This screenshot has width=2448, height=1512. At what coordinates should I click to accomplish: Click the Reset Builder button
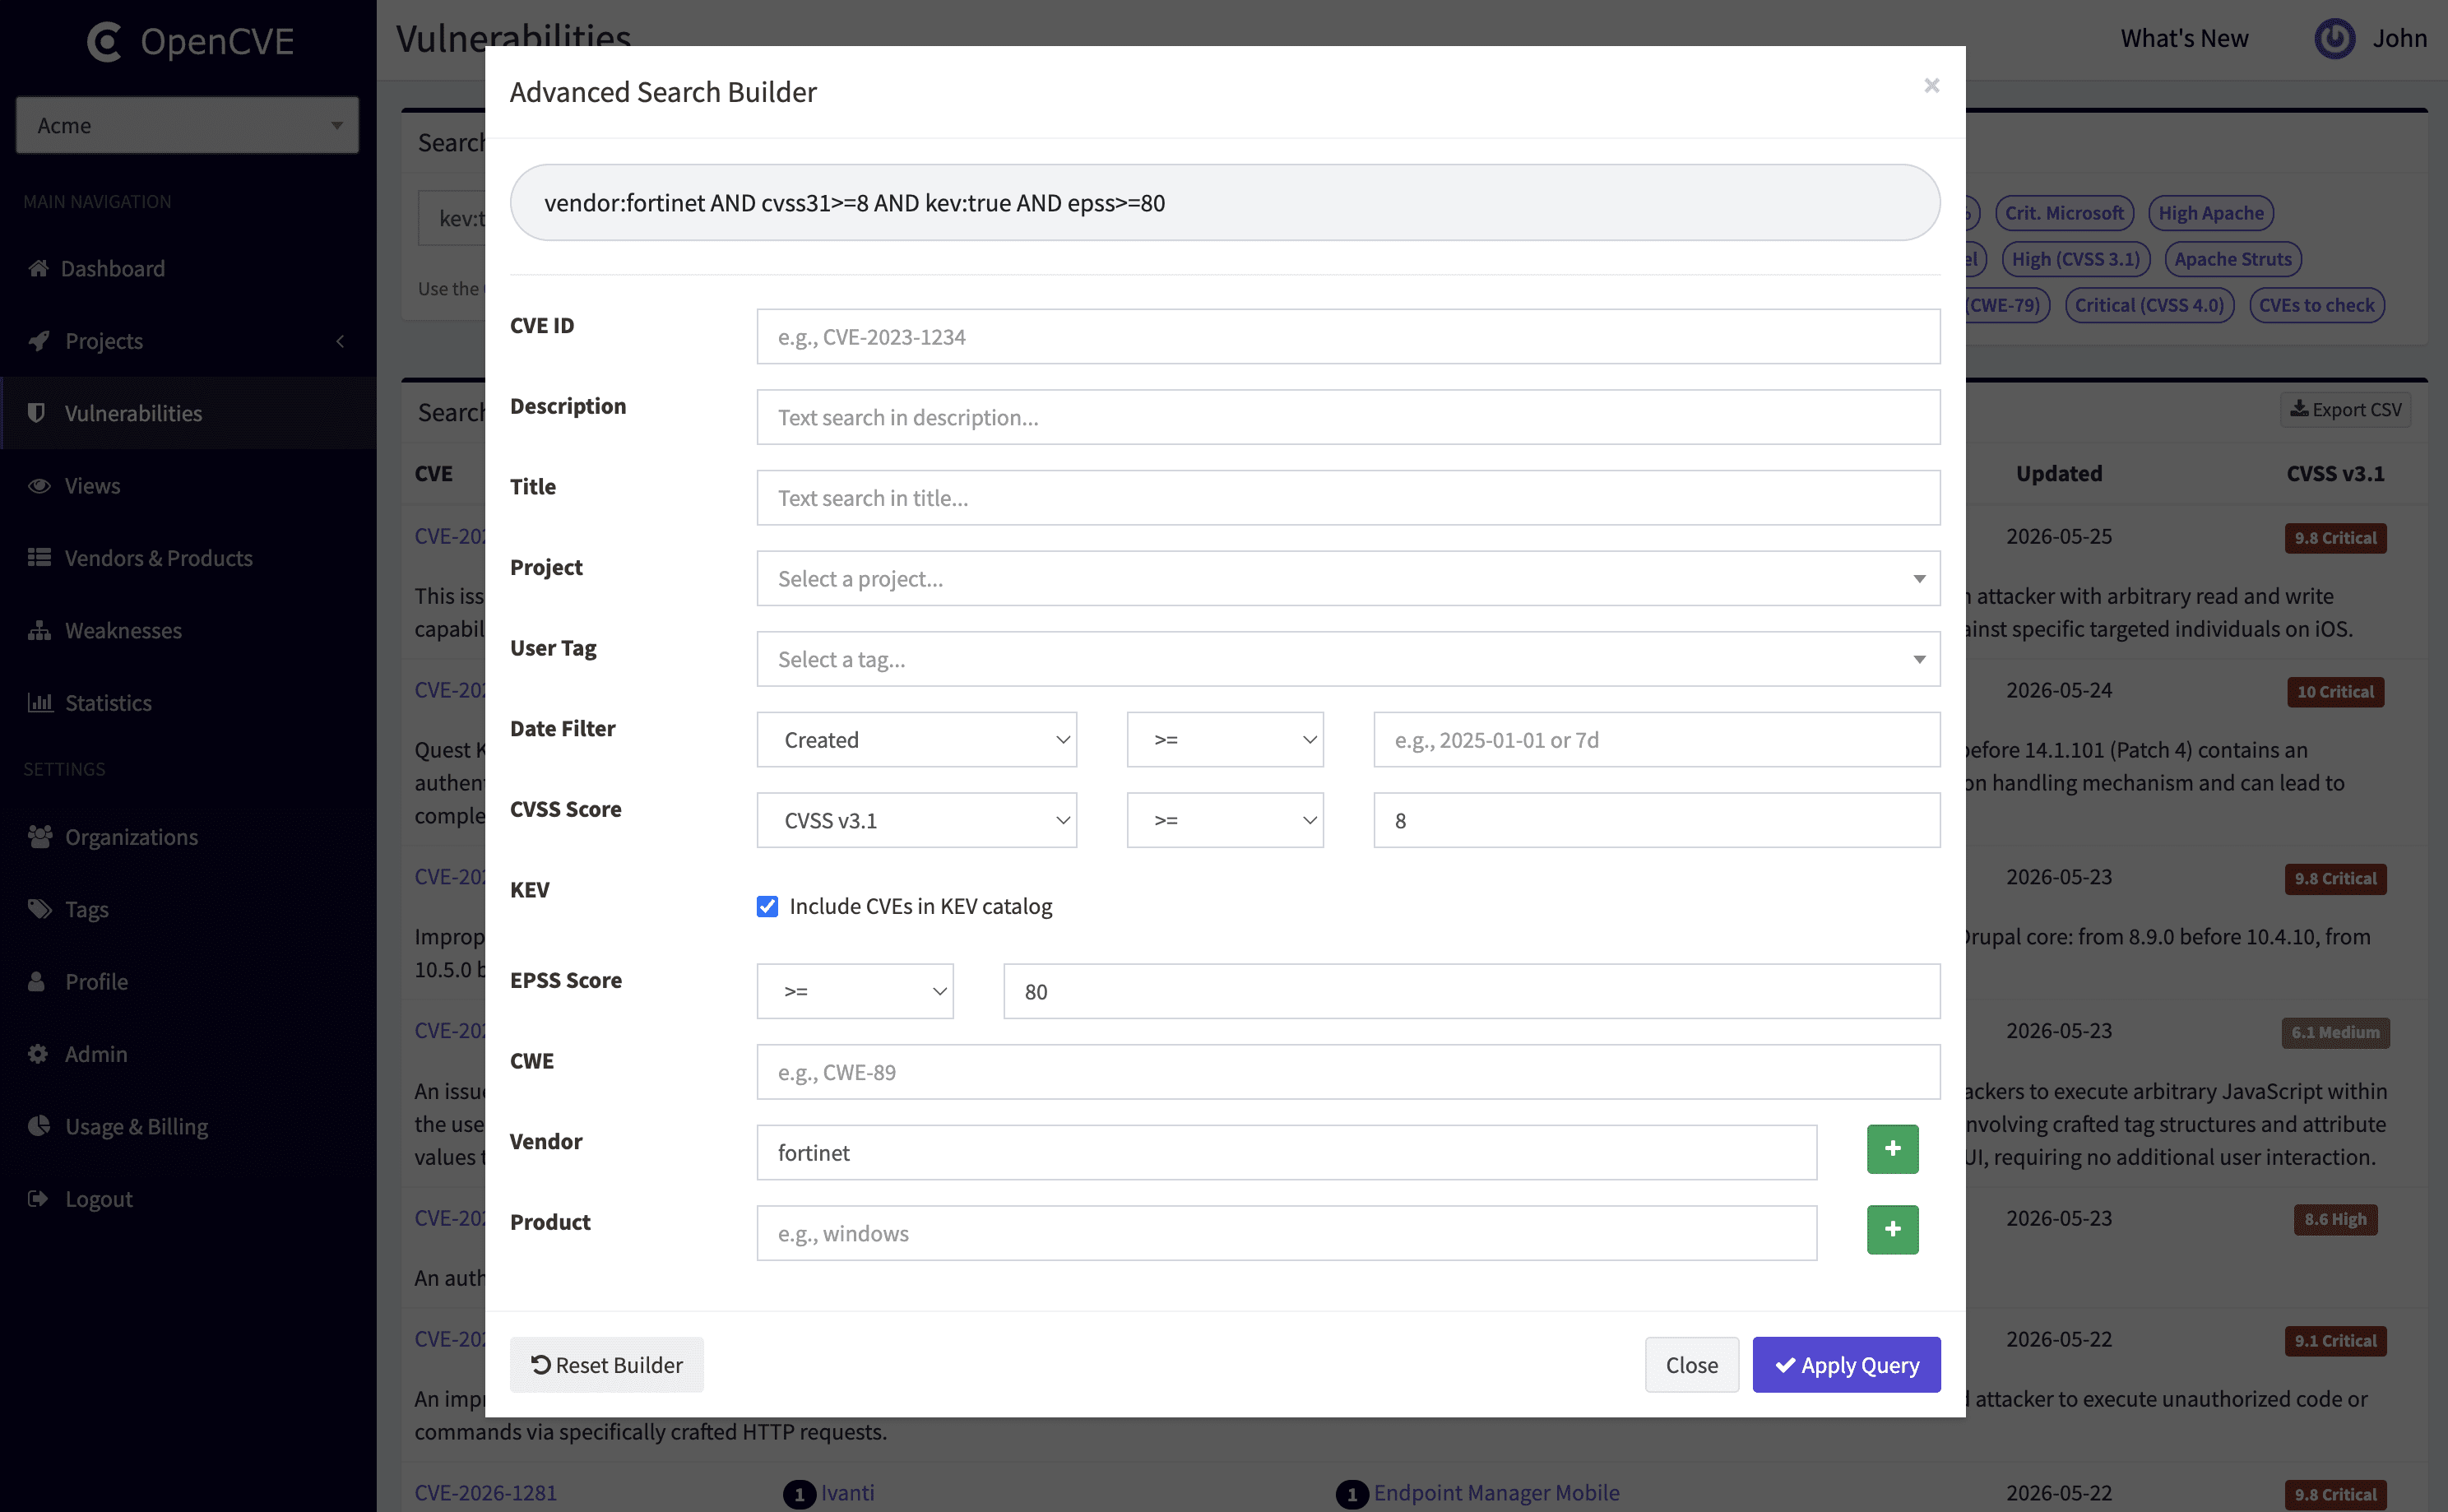coord(606,1365)
